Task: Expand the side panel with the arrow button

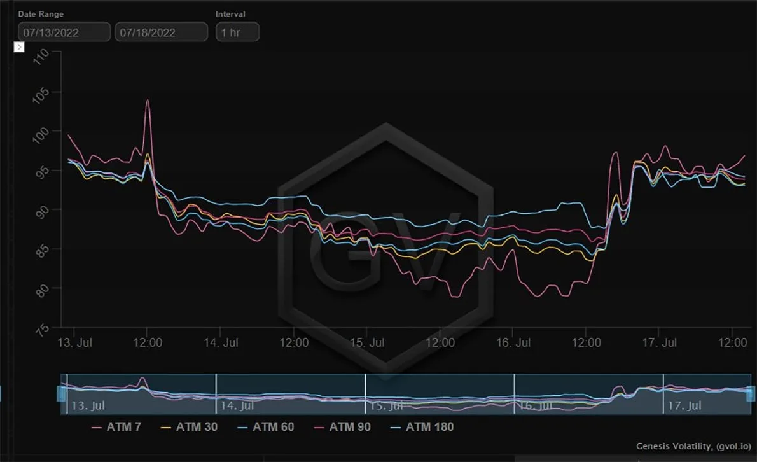Action: pos(19,47)
